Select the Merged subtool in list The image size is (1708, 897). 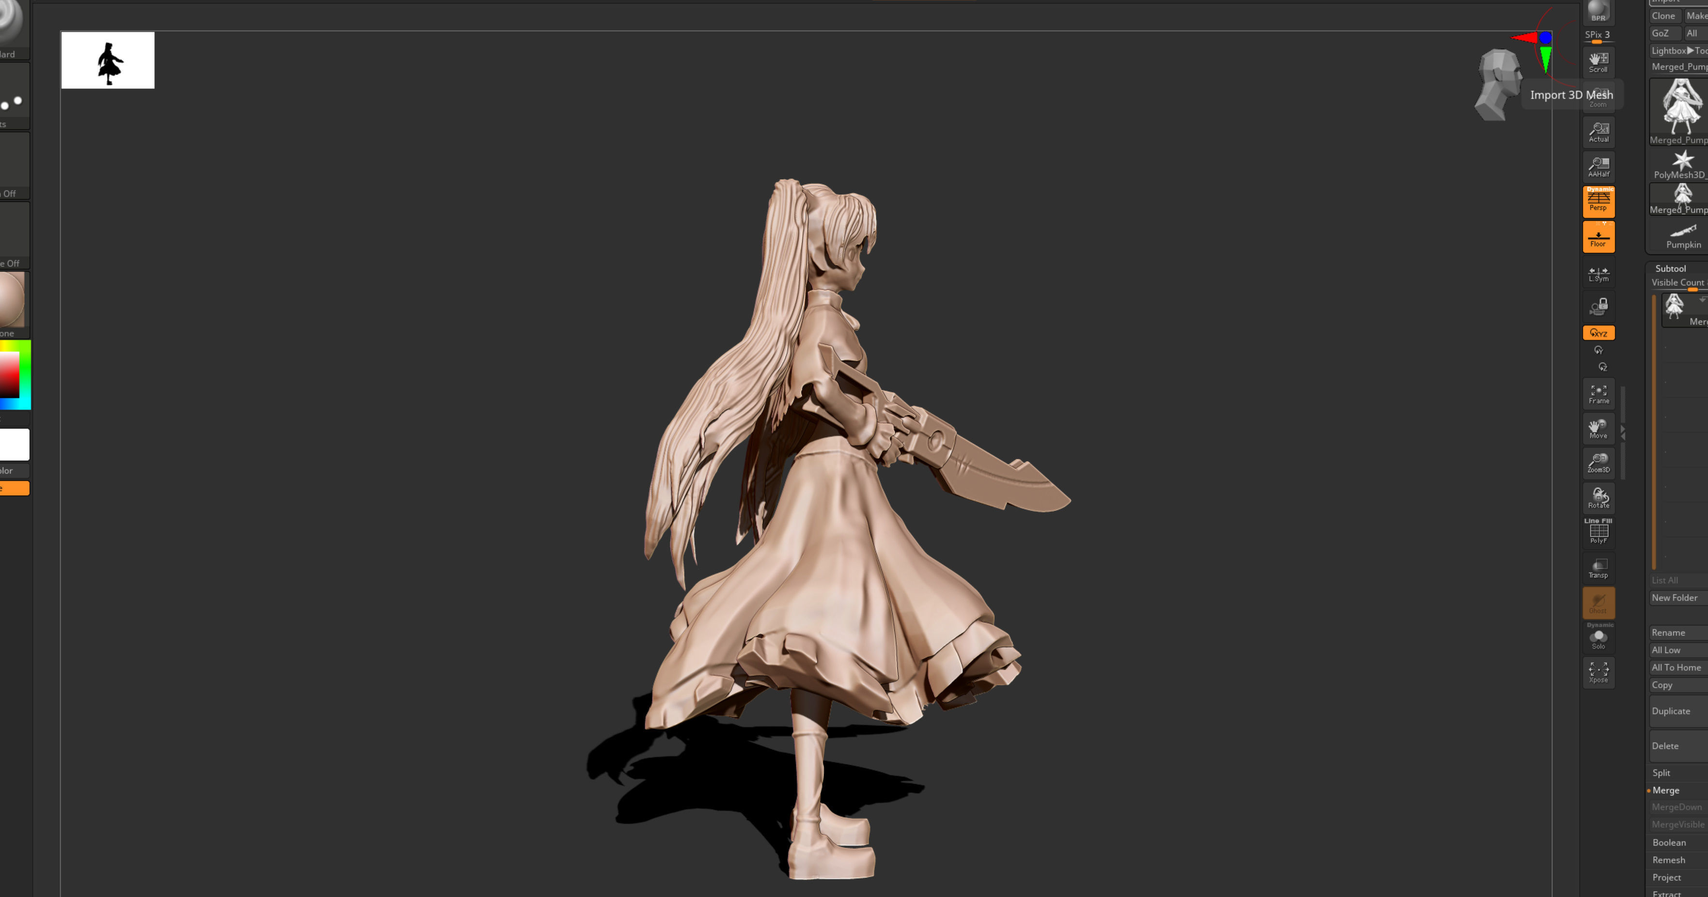point(1685,310)
